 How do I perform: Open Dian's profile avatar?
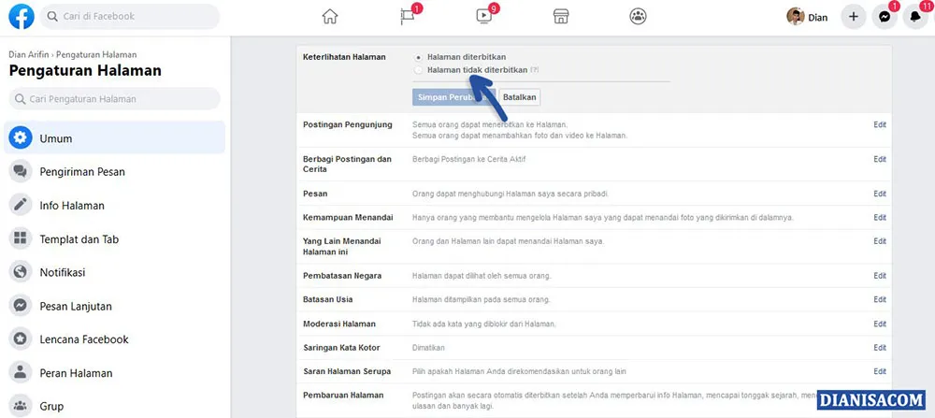pyautogui.click(x=796, y=17)
